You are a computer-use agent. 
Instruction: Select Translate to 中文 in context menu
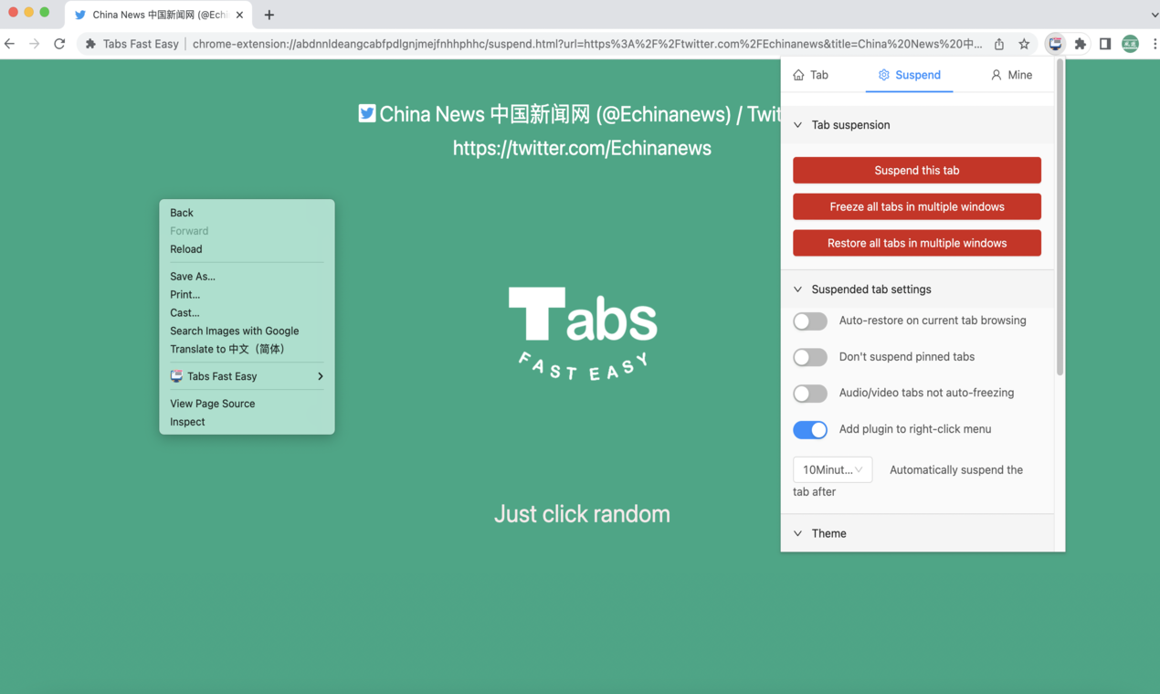pyautogui.click(x=247, y=350)
